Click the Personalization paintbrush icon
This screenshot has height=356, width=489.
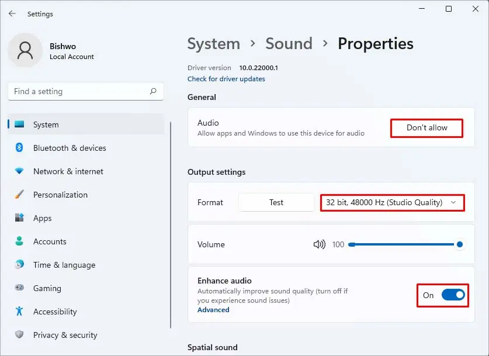pos(19,195)
